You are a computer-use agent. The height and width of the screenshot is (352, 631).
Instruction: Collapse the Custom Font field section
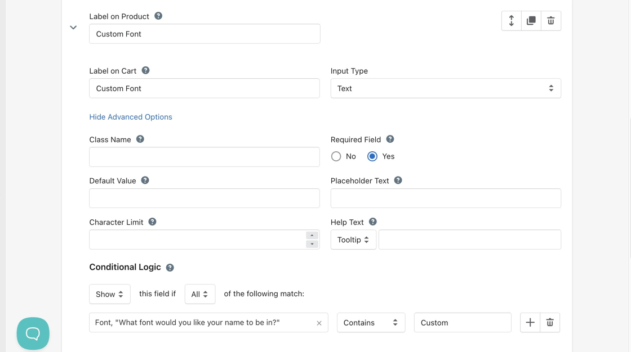pyautogui.click(x=73, y=28)
